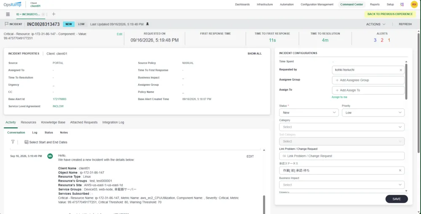The image size is (421, 214).
Task: Add a new tab with plus icon
Action: pyautogui.click(x=54, y=14)
